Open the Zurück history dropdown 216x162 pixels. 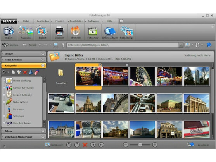pos(40,45)
